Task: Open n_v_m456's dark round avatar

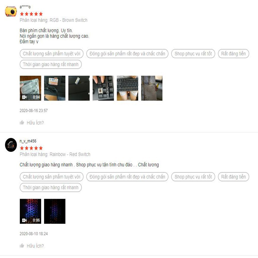Action: 11,145
